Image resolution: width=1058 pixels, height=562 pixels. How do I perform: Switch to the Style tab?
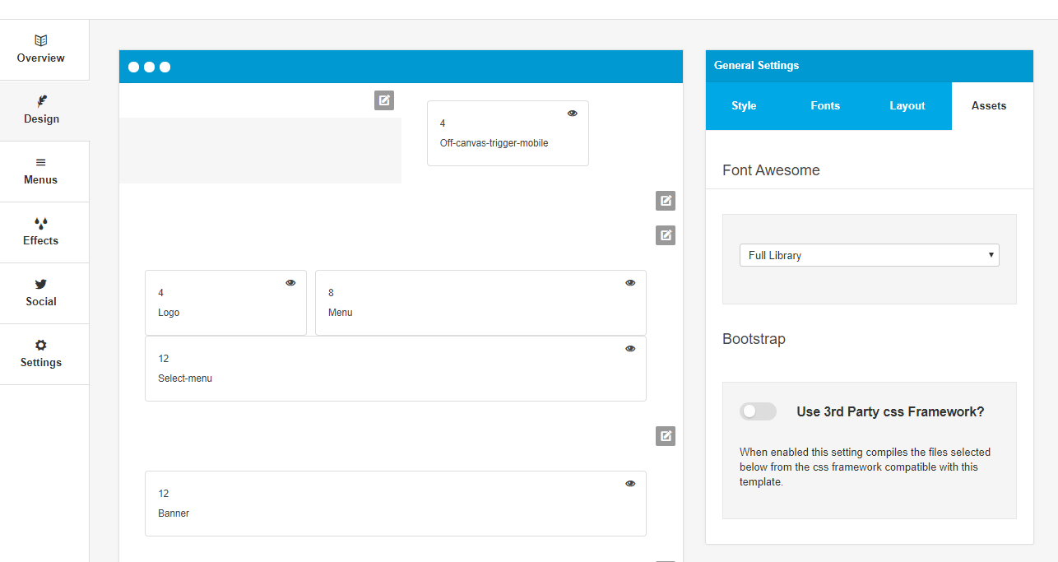pyautogui.click(x=744, y=106)
